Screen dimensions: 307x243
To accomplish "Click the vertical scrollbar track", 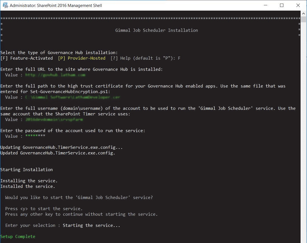I will (304, 139).
